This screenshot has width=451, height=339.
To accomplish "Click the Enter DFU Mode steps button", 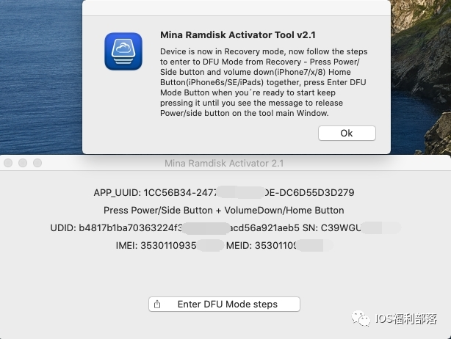I will 224,305.
